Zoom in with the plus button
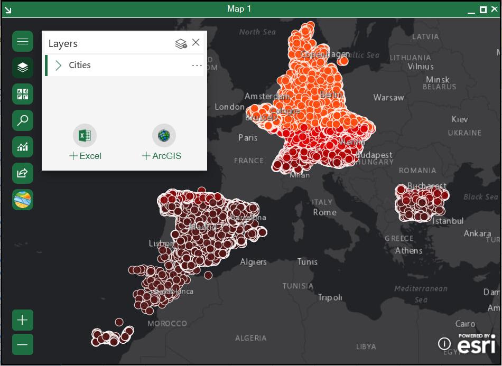 [22, 320]
